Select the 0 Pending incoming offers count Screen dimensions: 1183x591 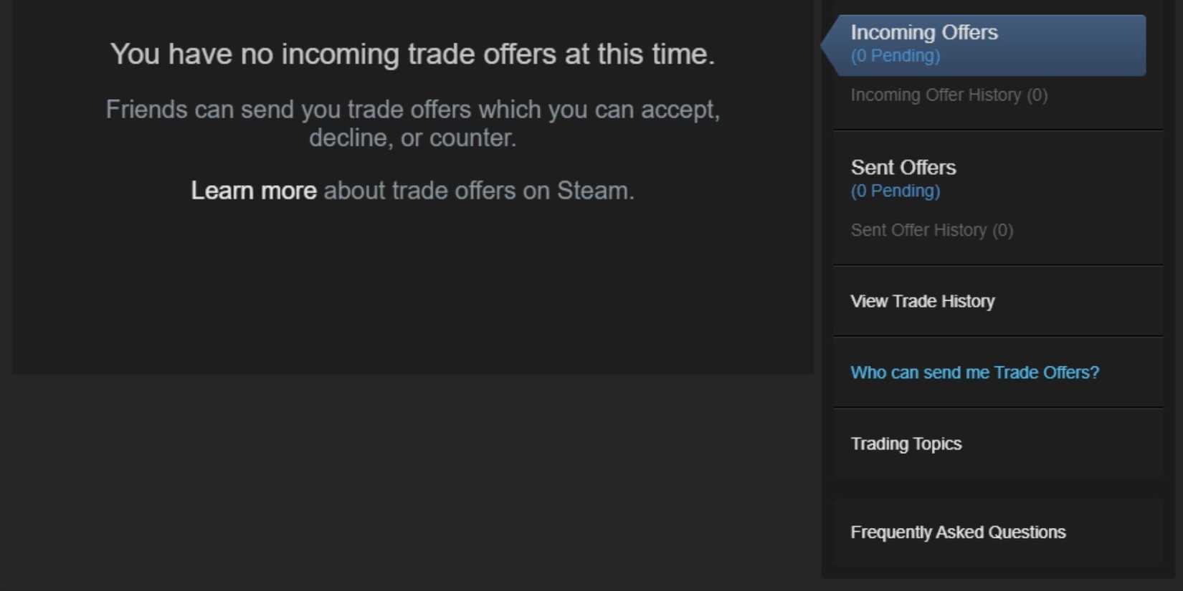tap(895, 55)
